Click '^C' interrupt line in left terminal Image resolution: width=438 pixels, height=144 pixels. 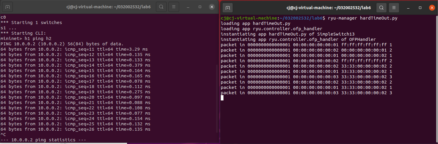[x=3, y=135]
